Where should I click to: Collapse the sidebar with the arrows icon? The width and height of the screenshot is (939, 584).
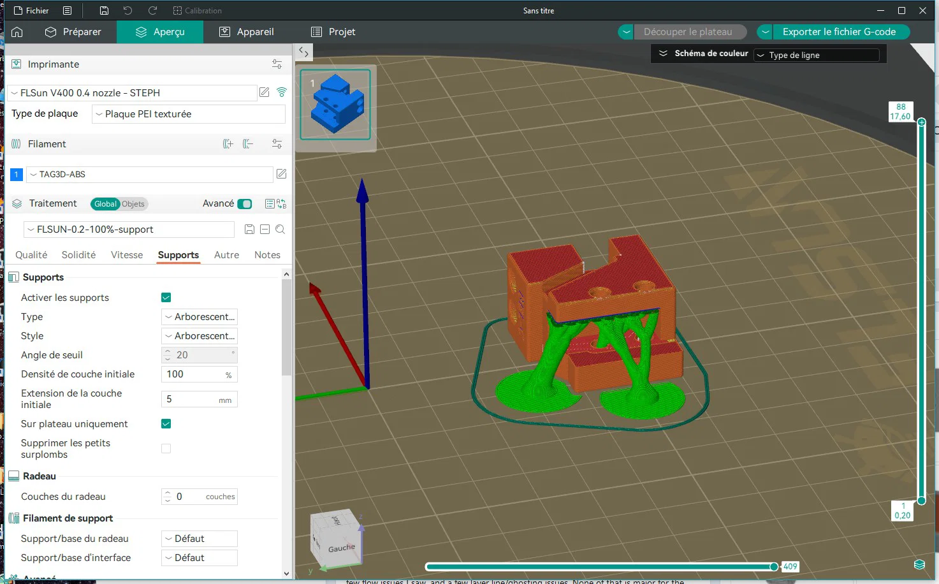click(x=303, y=52)
